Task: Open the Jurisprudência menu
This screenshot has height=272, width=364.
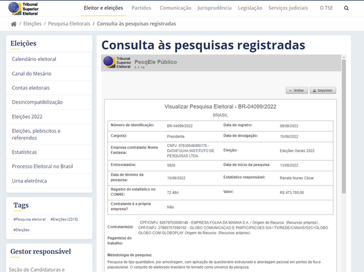Action: click(214, 8)
